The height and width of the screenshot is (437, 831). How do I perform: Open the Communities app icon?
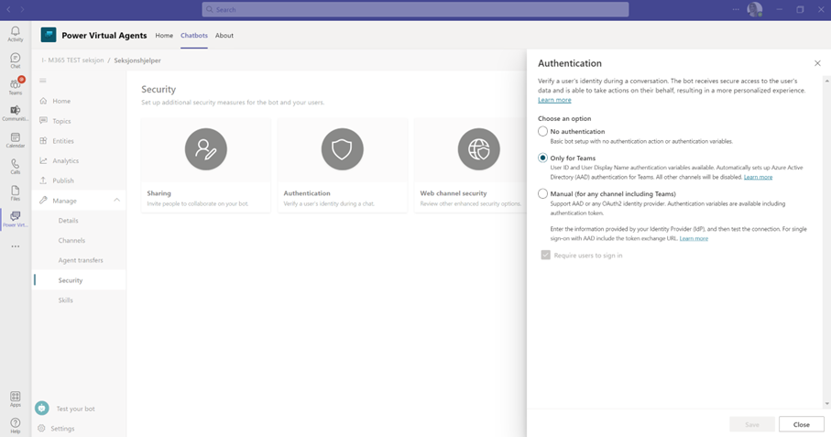coord(16,114)
